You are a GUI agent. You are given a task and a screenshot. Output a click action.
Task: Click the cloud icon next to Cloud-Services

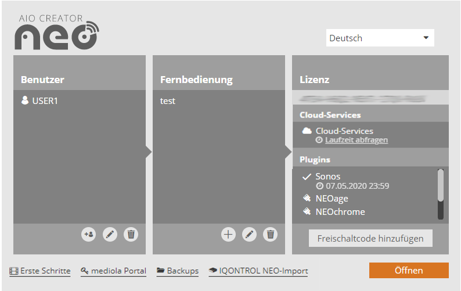pyautogui.click(x=307, y=131)
